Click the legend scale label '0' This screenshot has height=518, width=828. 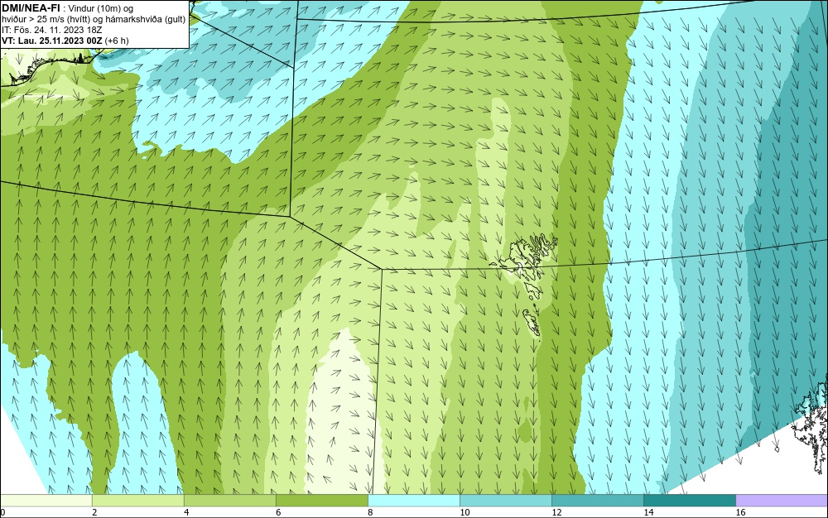click(2, 512)
